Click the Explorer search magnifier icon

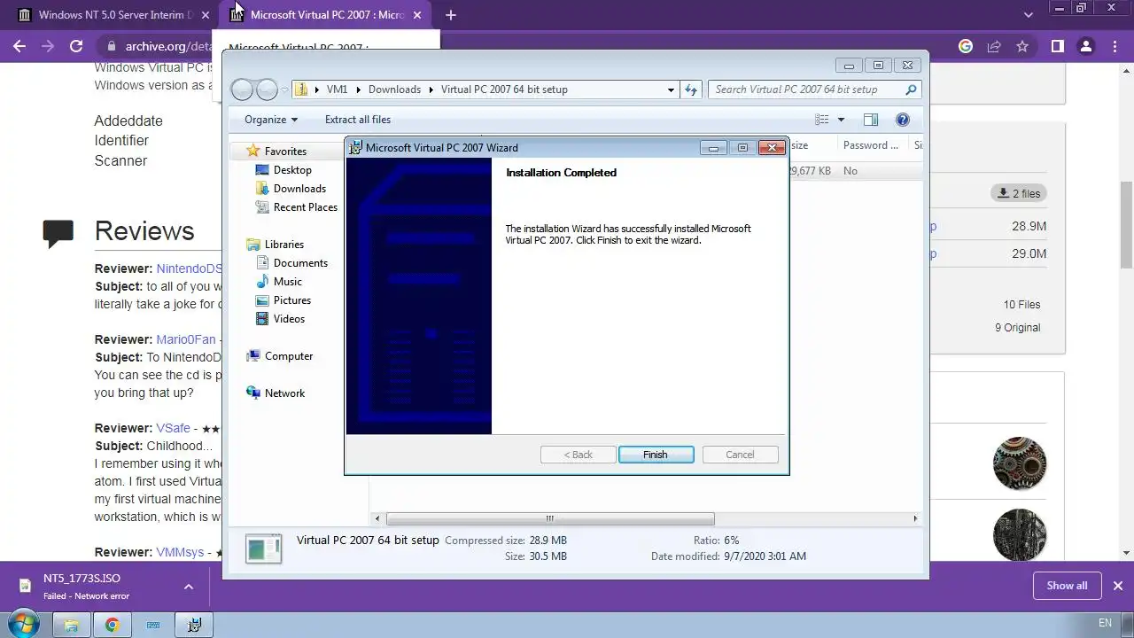(911, 89)
